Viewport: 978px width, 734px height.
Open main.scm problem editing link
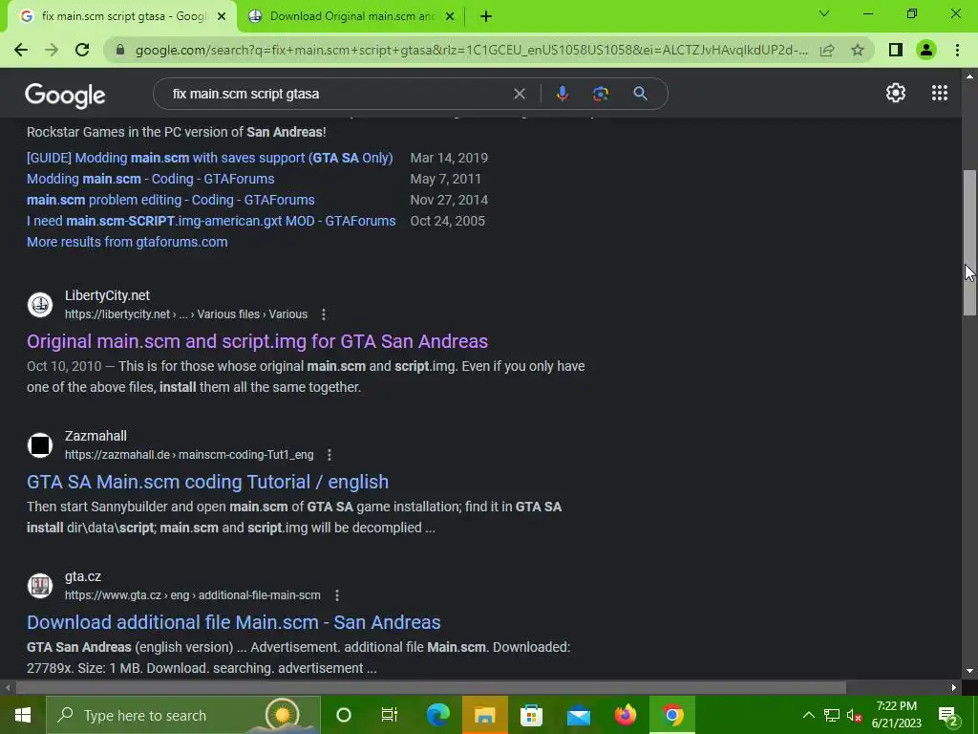click(x=170, y=201)
